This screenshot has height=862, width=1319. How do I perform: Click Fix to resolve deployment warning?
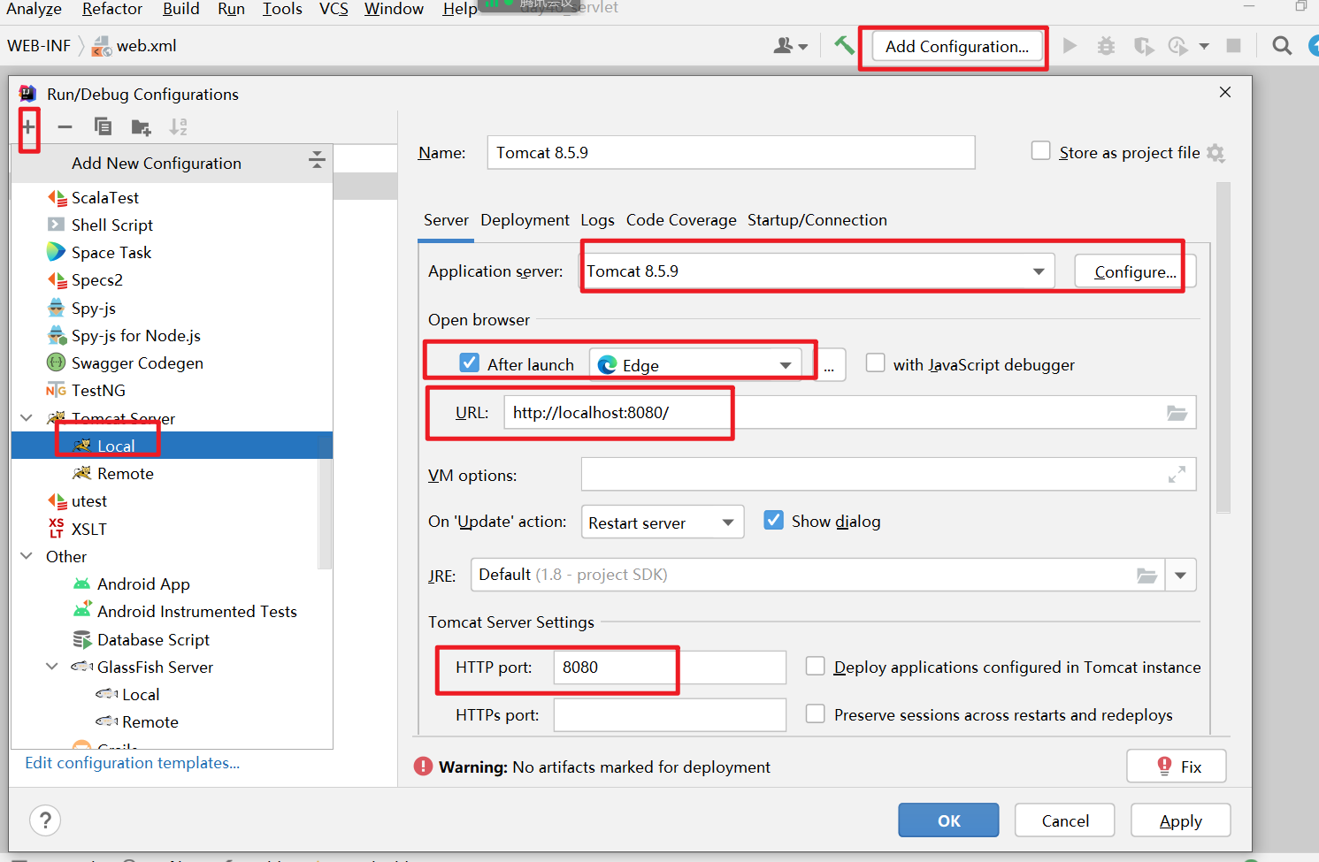coord(1176,766)
